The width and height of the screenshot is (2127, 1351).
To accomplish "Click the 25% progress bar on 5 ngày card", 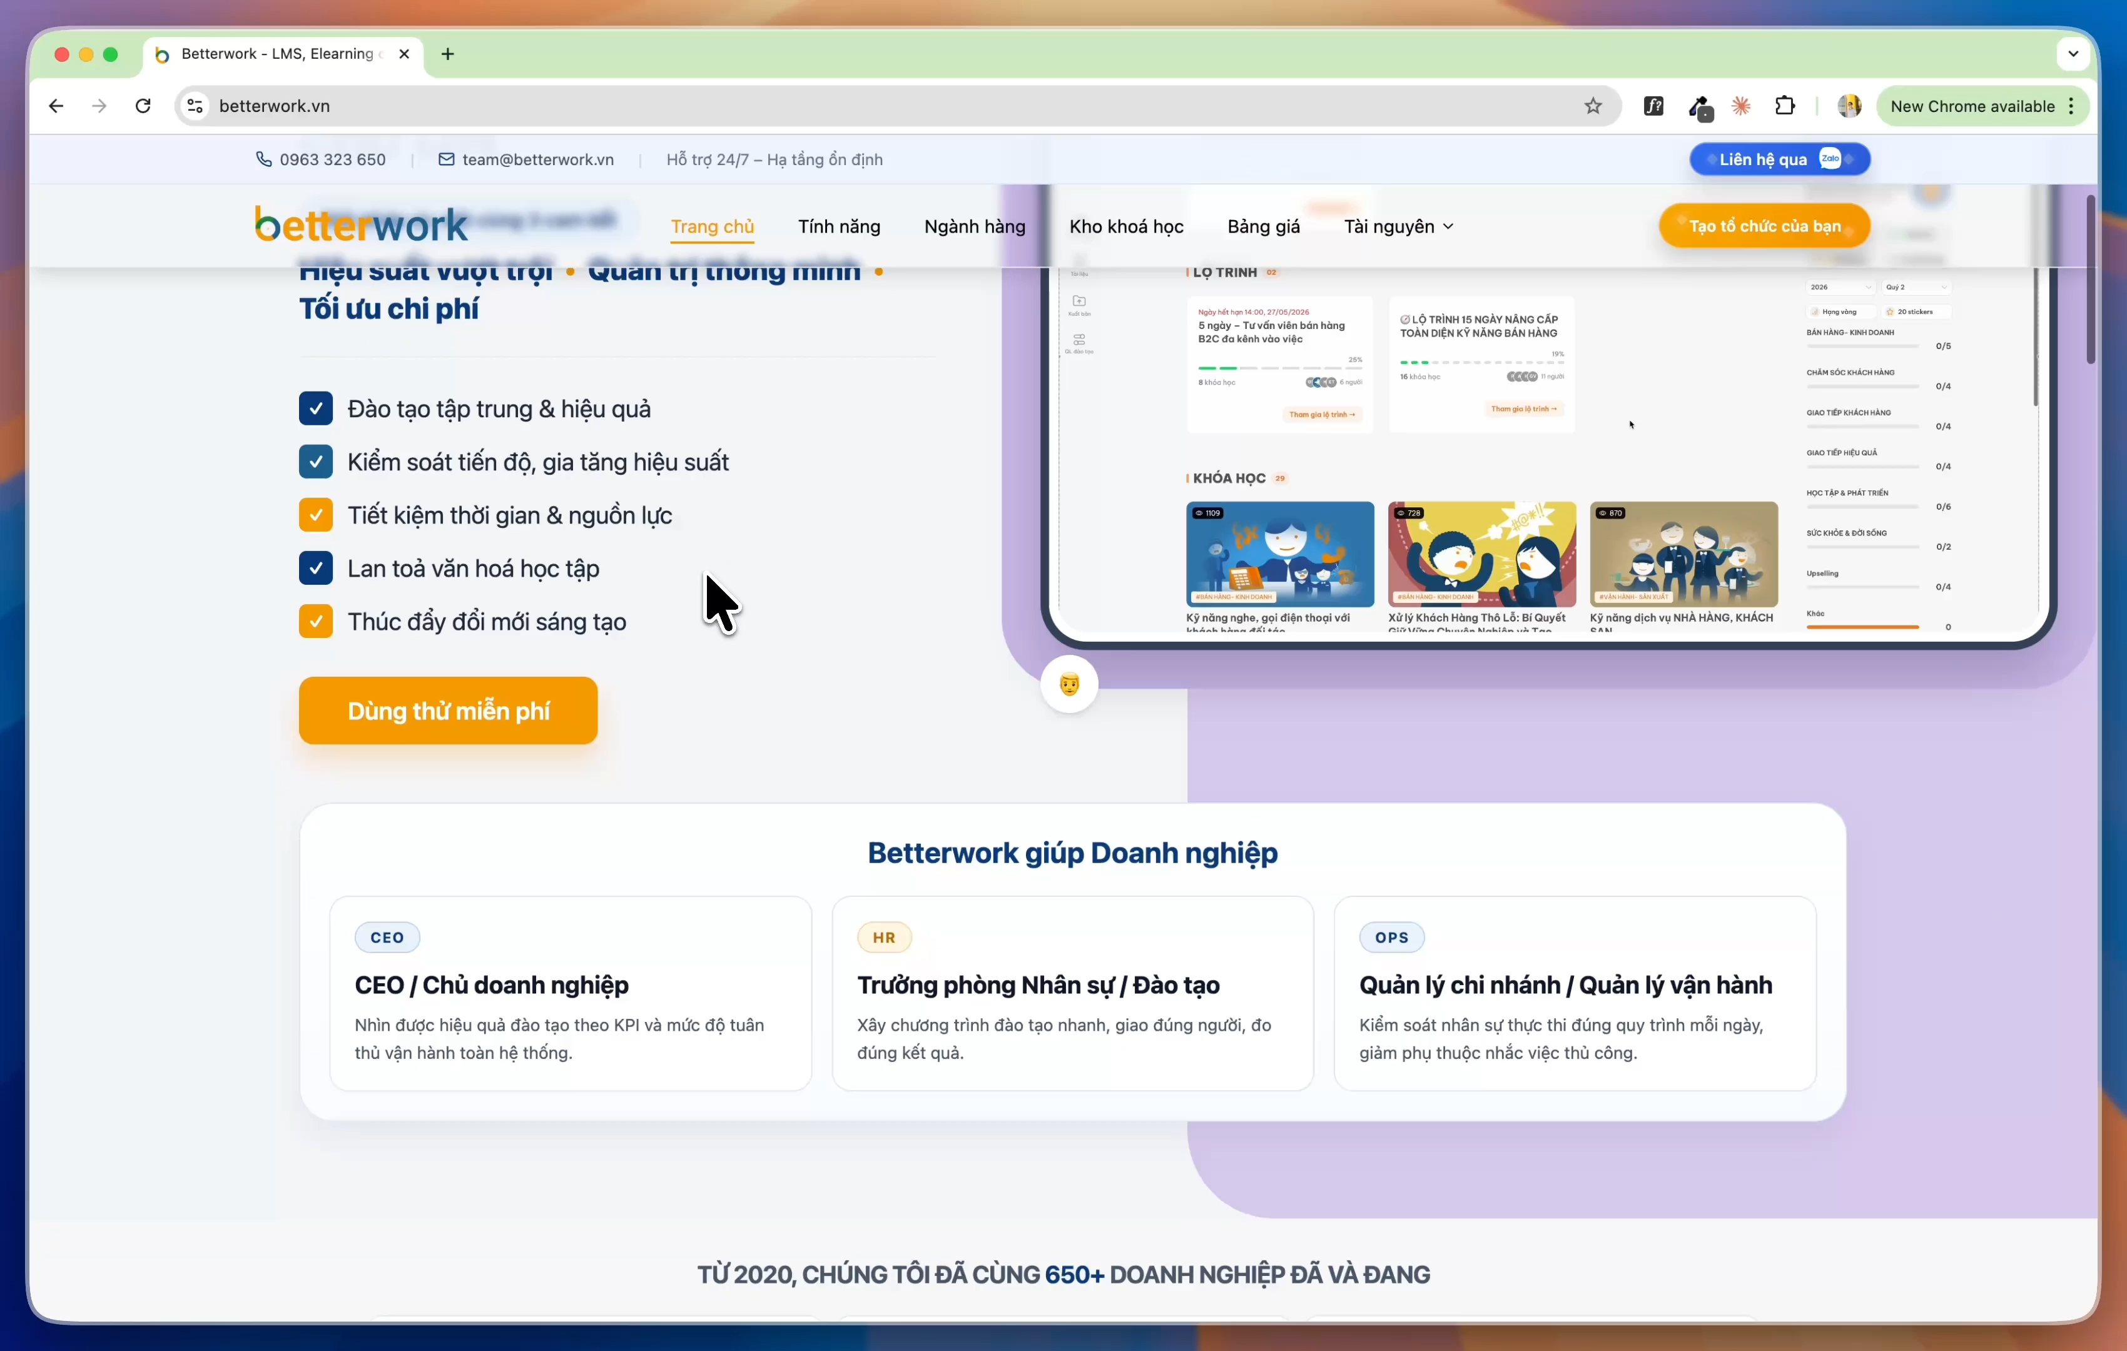I will [x=1280, y=367].
